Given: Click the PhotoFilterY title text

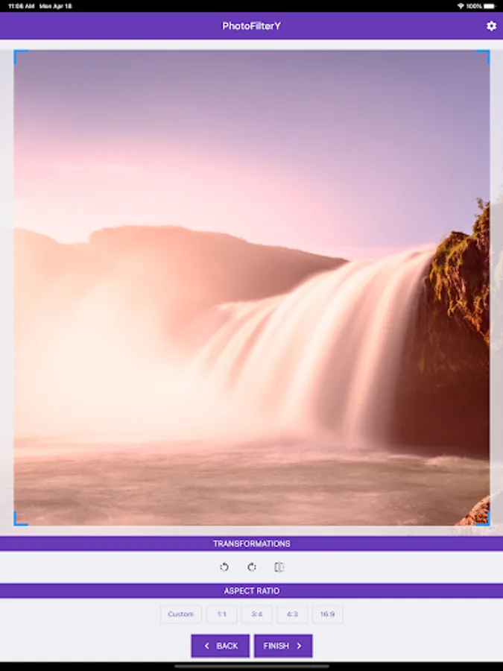Looking at the screenshot, I should pyautogui.click(x=252, y=26).
